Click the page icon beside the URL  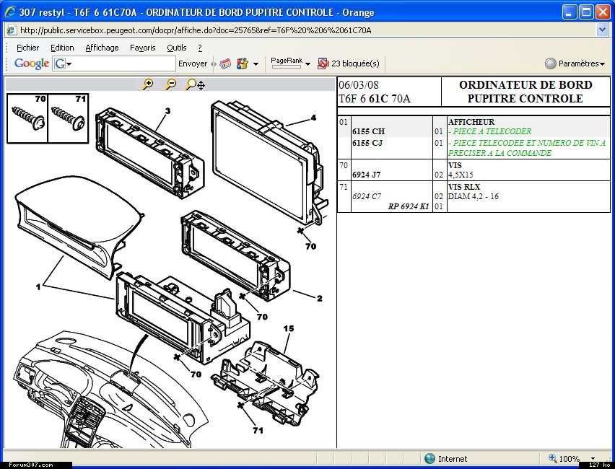pyautogui.click(x=12, y=30)
